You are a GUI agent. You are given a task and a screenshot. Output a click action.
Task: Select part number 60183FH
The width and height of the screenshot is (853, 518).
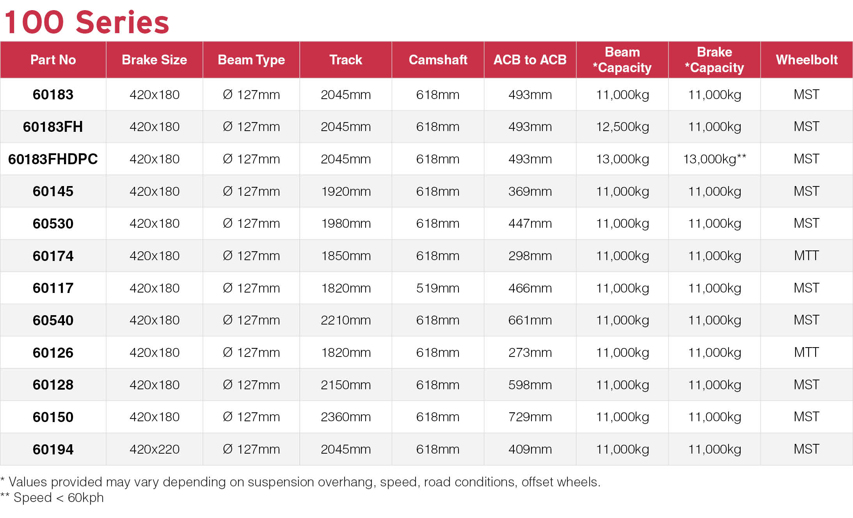(53, 127)
